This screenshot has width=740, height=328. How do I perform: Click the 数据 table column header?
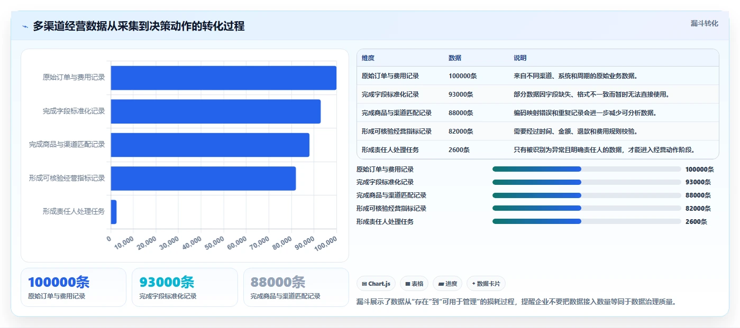pyautogui.click(x=455, y=58)
